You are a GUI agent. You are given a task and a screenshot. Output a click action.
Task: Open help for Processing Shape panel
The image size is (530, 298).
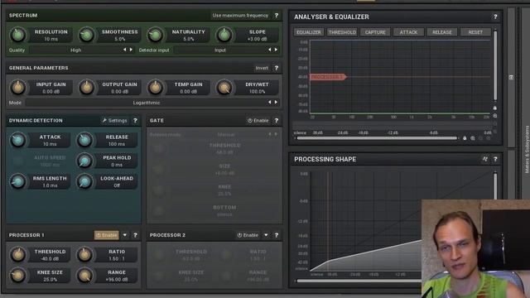click(495, 159)
